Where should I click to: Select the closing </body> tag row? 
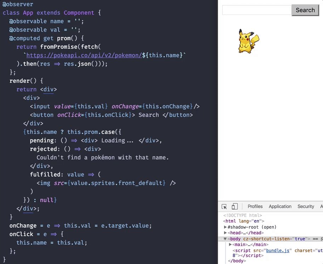[x=237, y=261]
